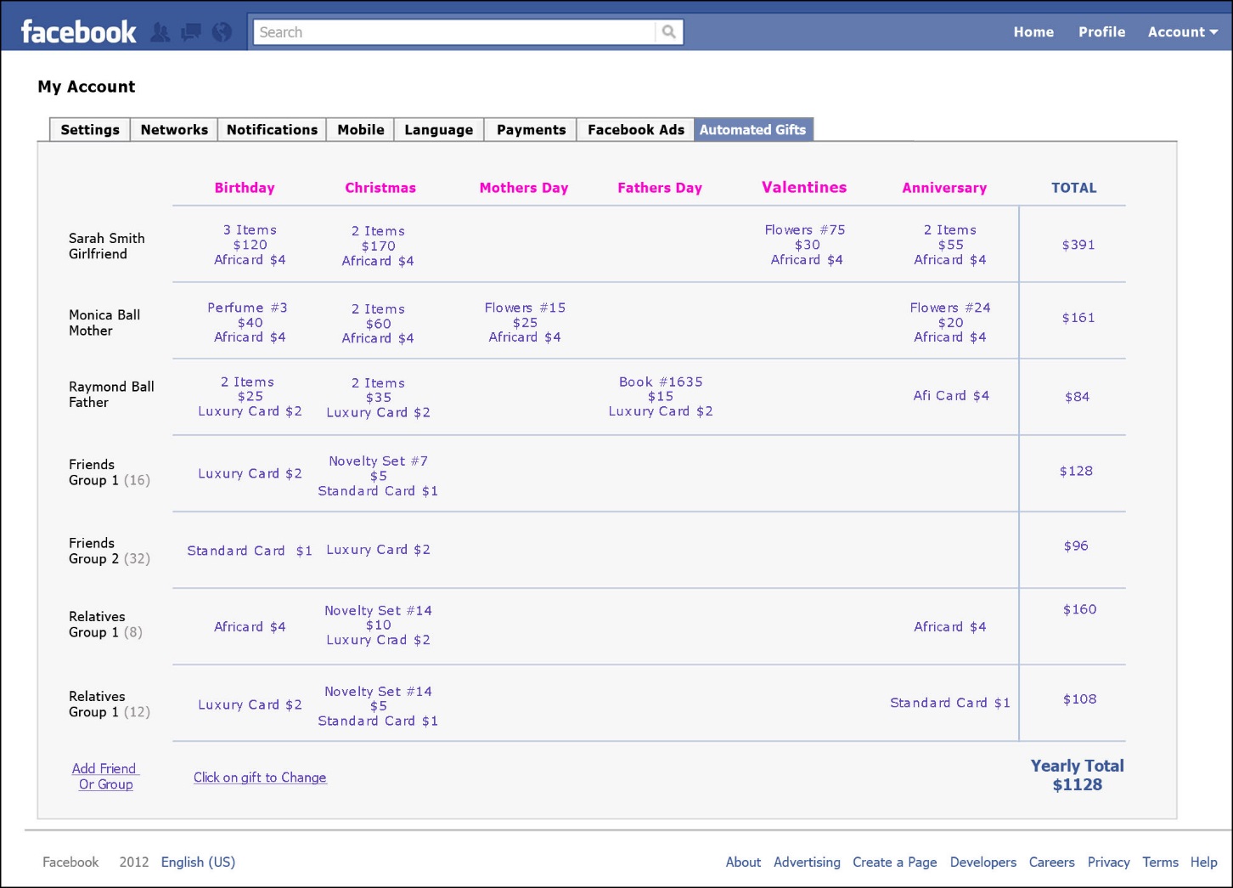This screenshot has height=888, width=1233.
Task: Open the Developers footer link
Action: pos(983,862)
